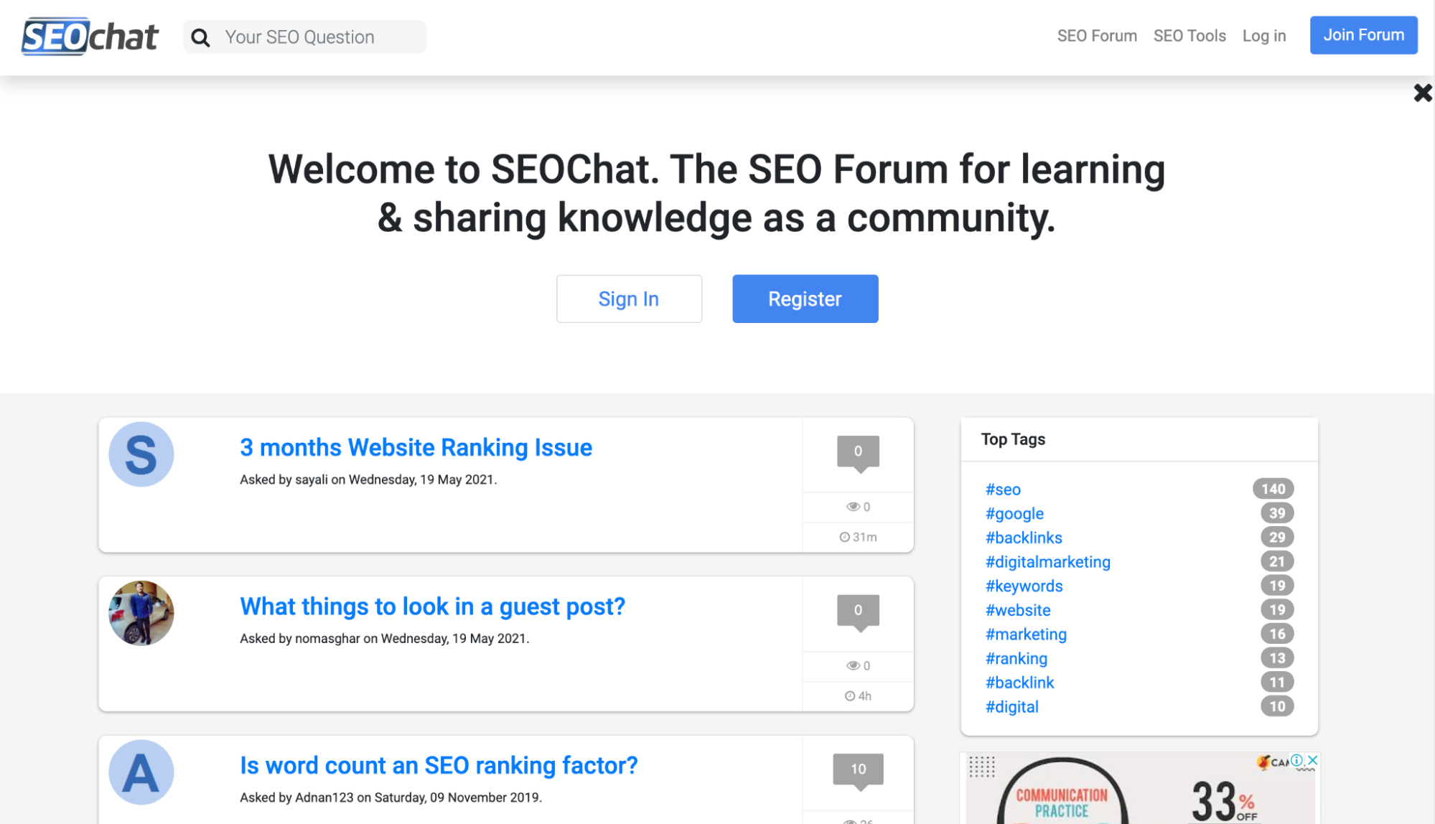The image size is (1435, 824).
Task: Open nomasghar's profile photo avatar
Action: [x=141, y=613]
